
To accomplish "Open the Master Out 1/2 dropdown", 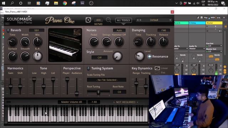I will [214, 51].
